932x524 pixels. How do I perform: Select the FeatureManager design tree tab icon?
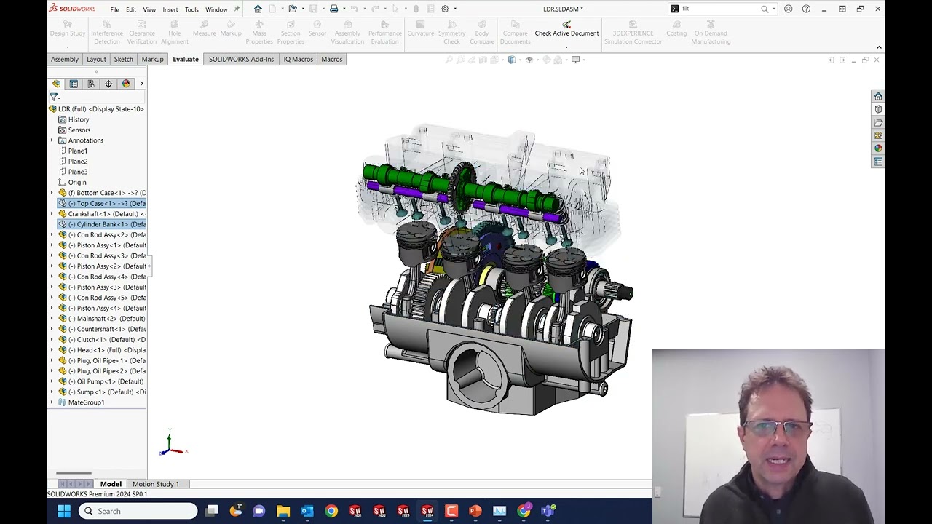coord(56,84)
